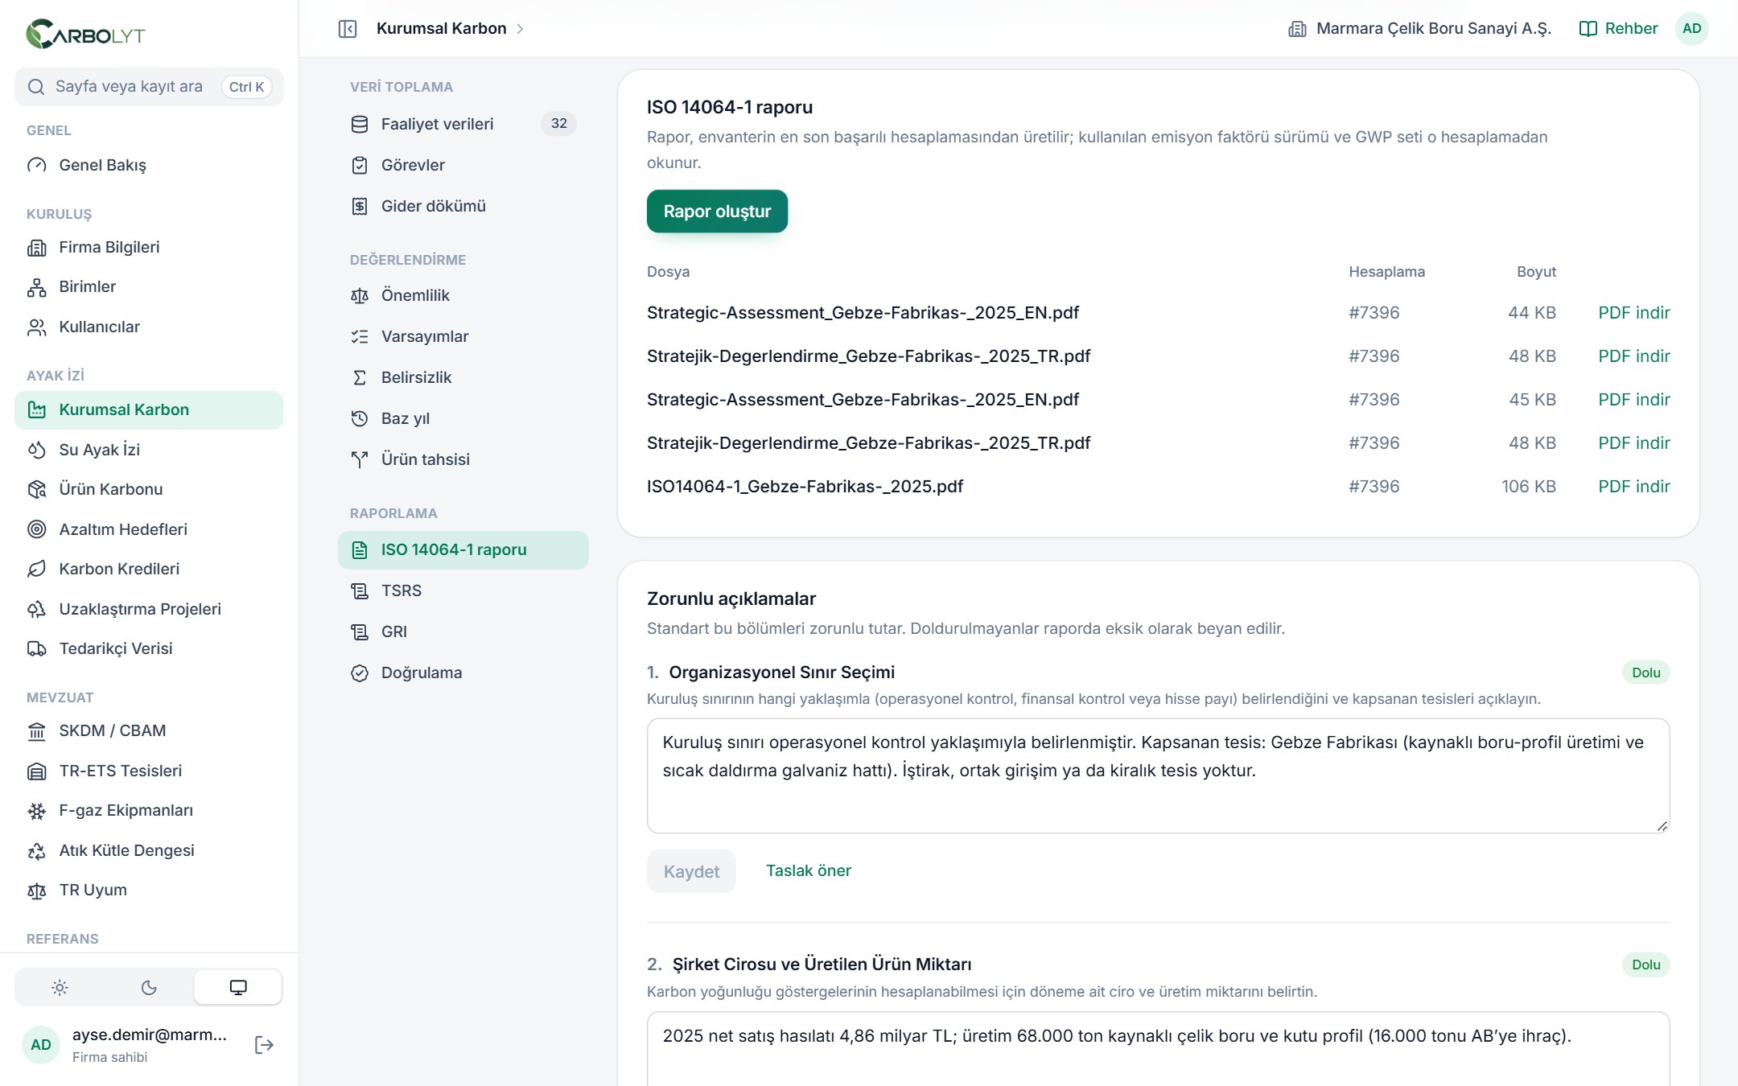Open Genel Bakış page
Viewport: 1738px width, 1086px height.
[149, 165]
